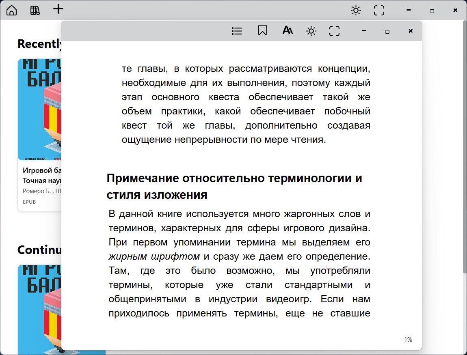Open the library bookshelf icon
467x355 pixels.
point(35,11)
